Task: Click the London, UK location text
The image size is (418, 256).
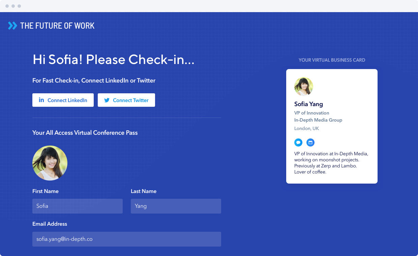Action: click(306, 128)
